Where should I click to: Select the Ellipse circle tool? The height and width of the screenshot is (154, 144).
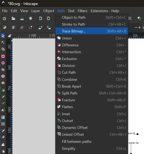coord(3,63)
